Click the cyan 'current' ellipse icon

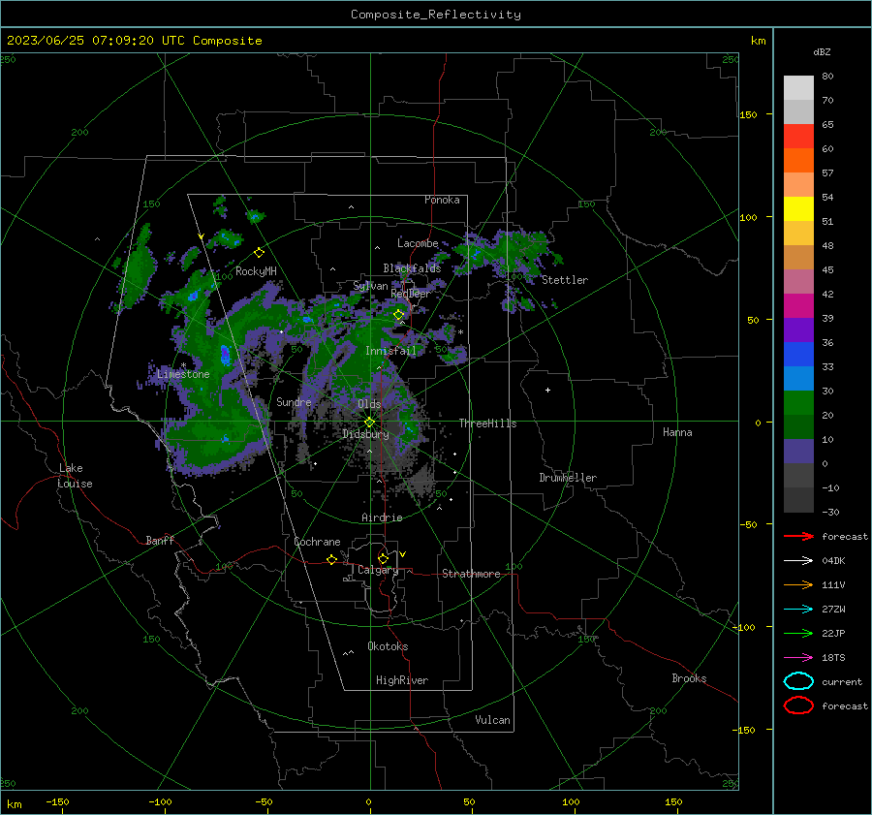pyautogui.click(x=798, y=681)
